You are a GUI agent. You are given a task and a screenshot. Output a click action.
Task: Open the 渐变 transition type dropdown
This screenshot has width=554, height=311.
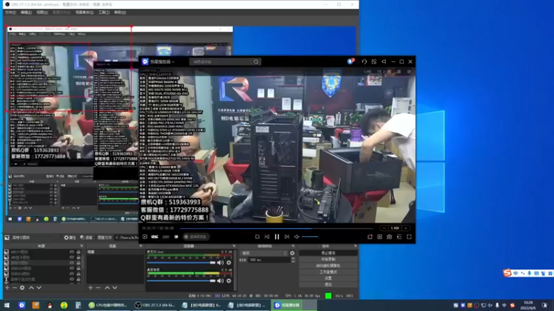264,253
